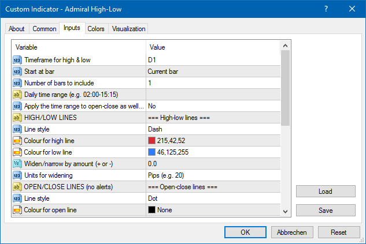
Task: Select the D1 timeframe value
Action: click(213, 60)
